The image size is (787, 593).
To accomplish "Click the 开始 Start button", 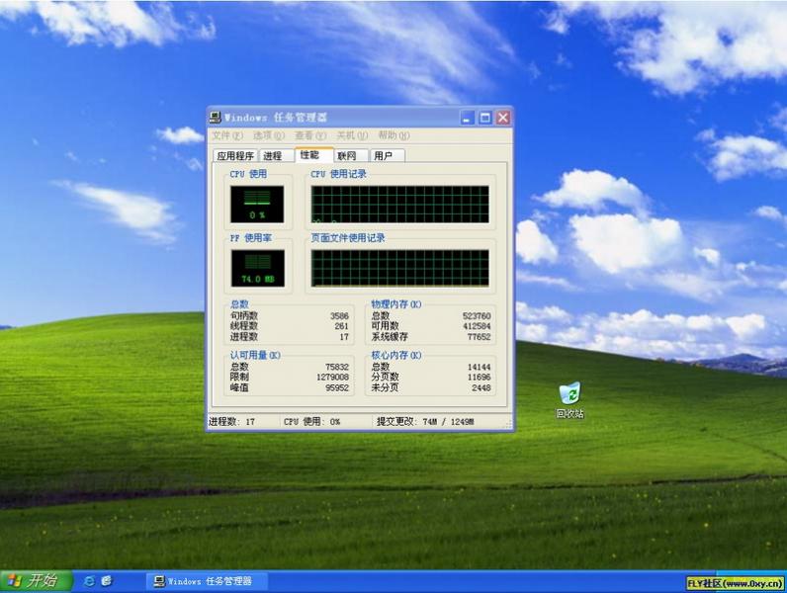I will pyautogui.click(x=36, y=581).
